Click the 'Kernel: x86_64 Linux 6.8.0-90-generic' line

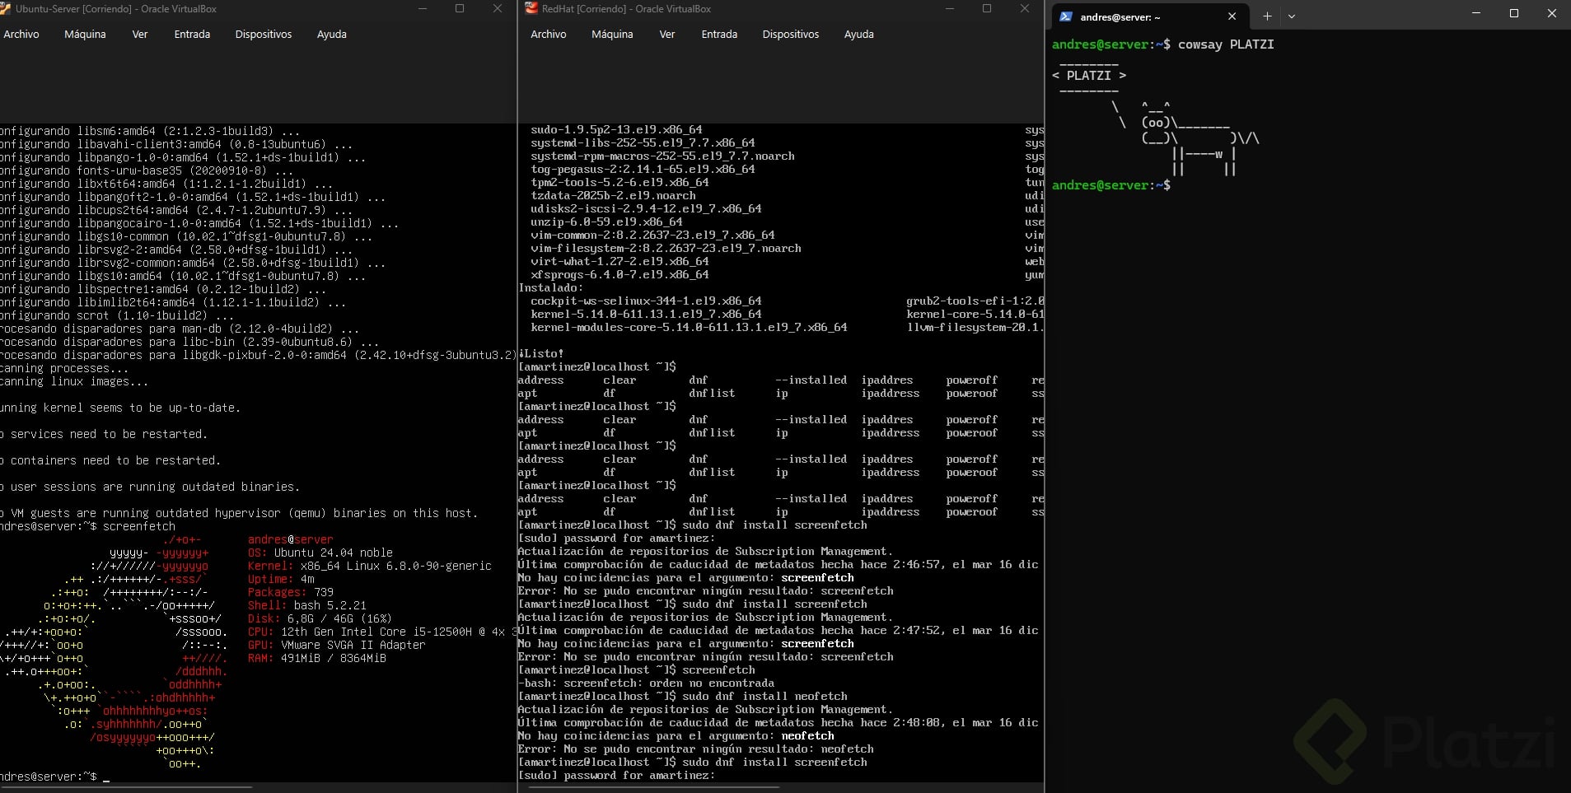point(370,567)
